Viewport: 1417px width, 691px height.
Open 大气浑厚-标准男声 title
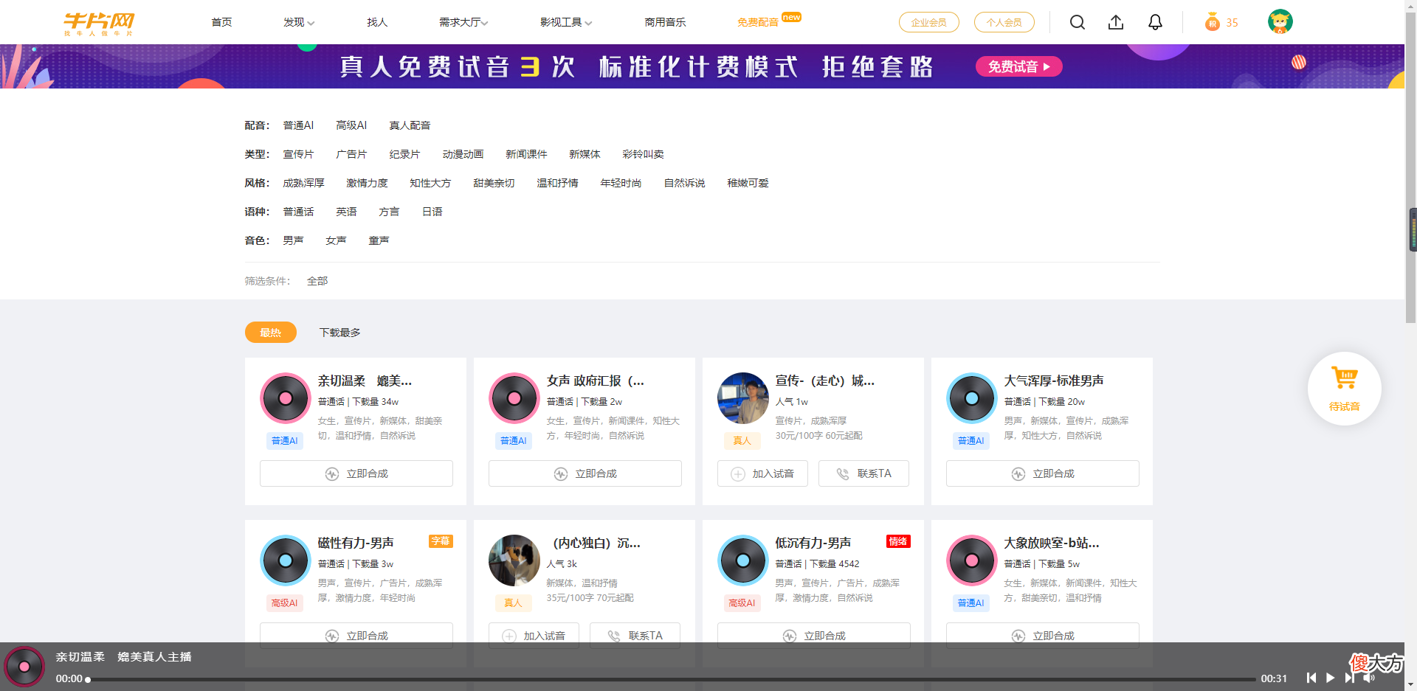tap(1054, 381)
